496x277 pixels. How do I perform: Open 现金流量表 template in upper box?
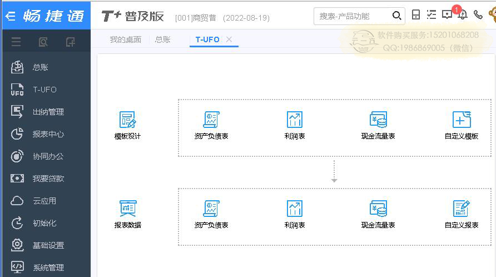[378, 125]
